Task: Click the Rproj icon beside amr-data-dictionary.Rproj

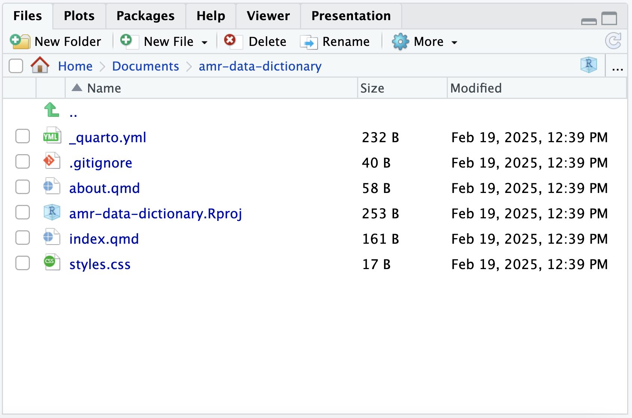Action: (52, 212)
